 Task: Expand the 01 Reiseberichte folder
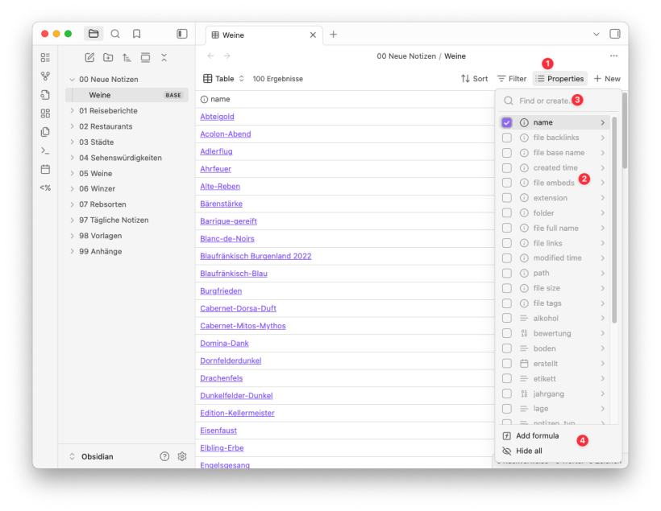(x=72, y=111)
